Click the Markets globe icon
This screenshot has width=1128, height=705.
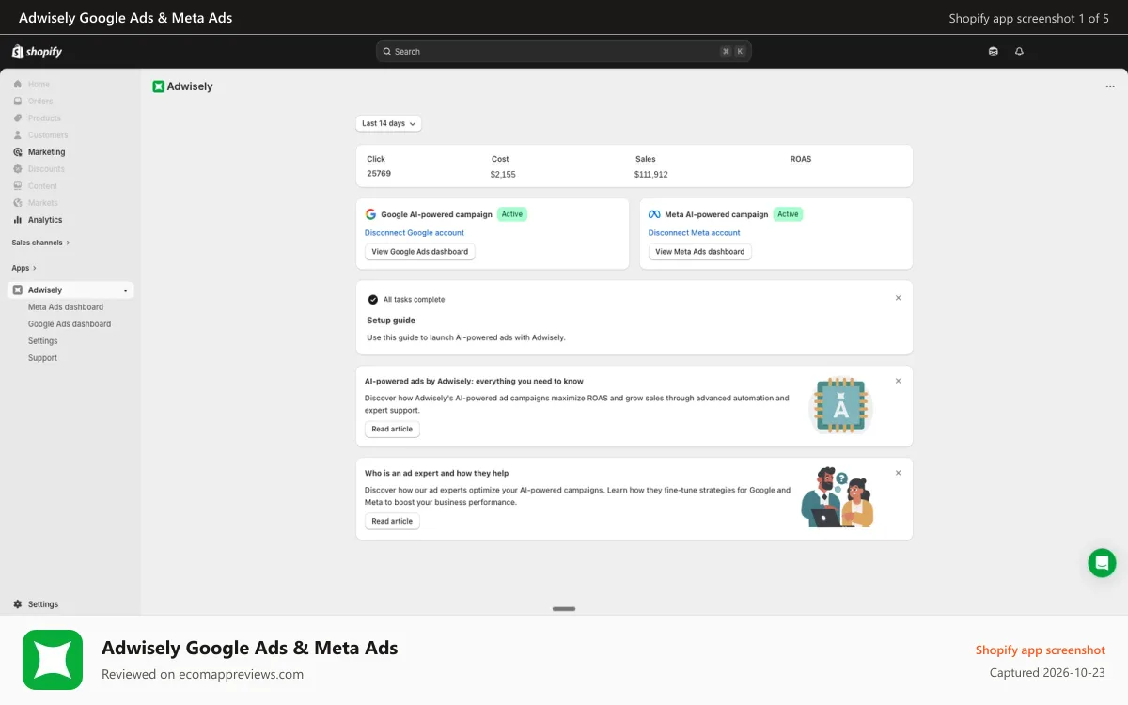[x=18, y=203]
